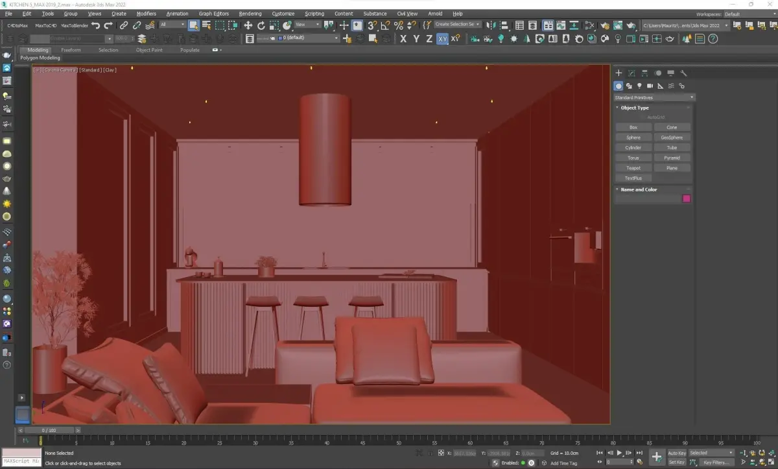Click the Play Animation button

tap(619, 453)
